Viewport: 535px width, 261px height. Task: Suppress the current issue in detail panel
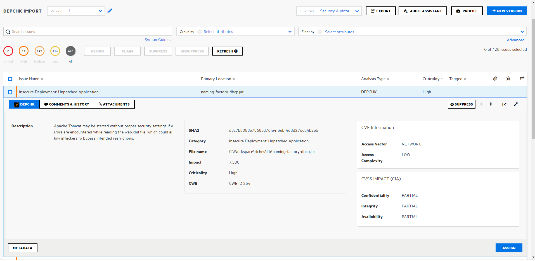pos(461,104)
